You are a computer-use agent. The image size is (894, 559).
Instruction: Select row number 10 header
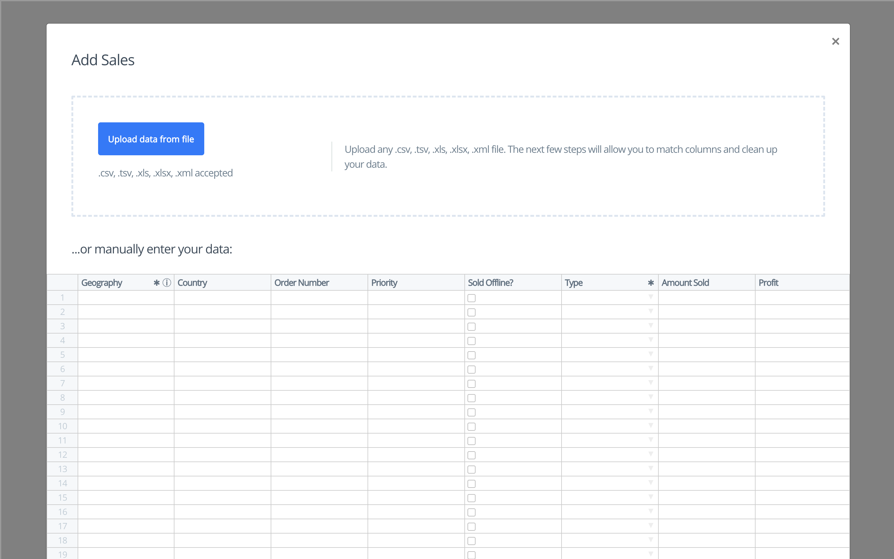click(62, 426)
